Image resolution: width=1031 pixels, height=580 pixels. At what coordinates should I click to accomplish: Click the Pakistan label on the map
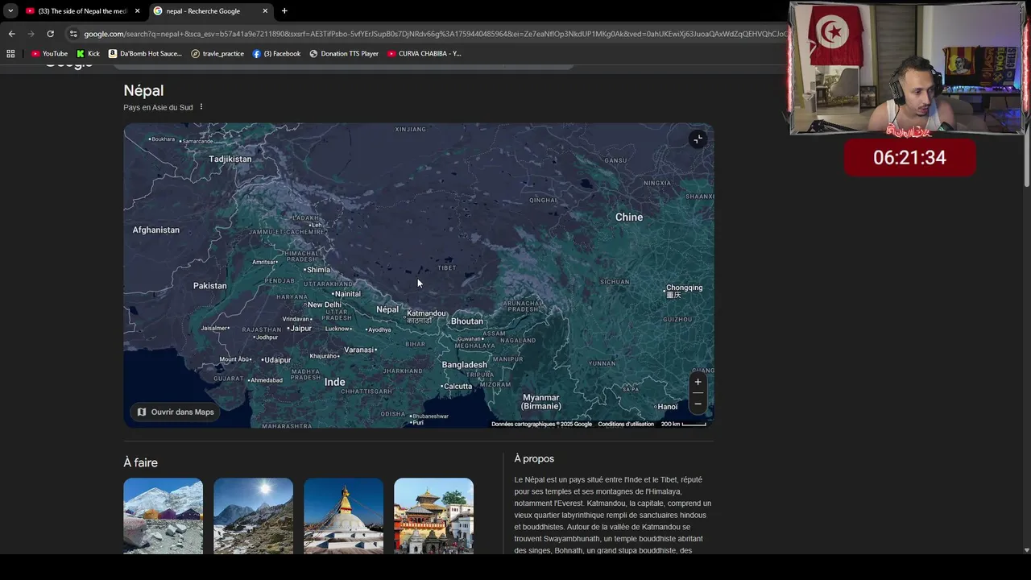click(x=210, y=286)
